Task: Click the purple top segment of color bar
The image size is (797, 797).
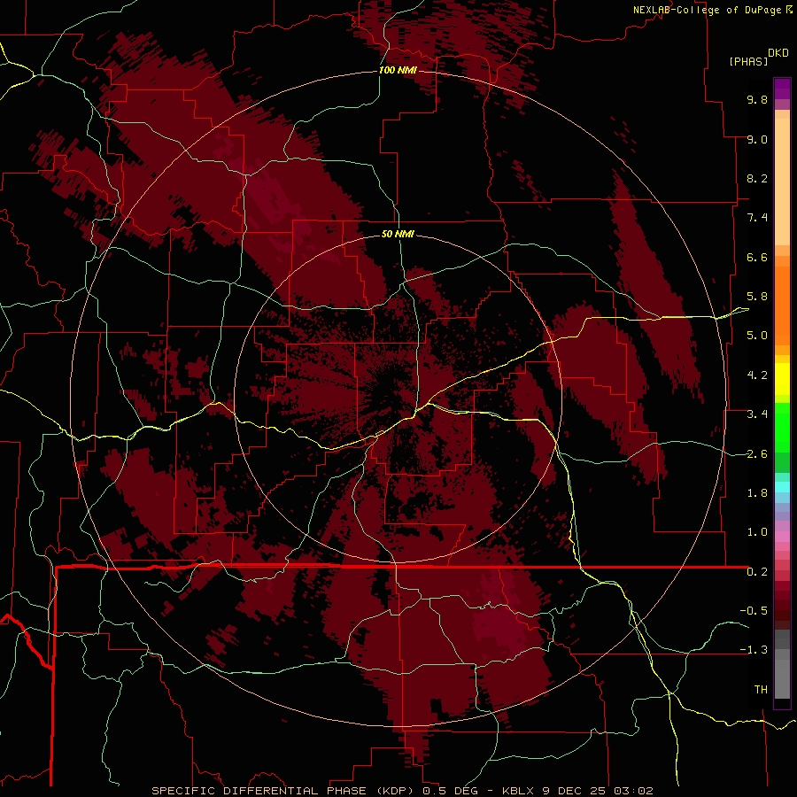Action: 782,89
